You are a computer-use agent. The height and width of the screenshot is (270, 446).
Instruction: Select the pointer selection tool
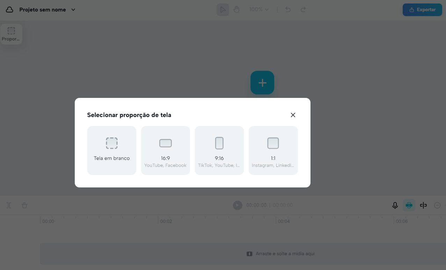pyautogui.click(x=223, y=10)
